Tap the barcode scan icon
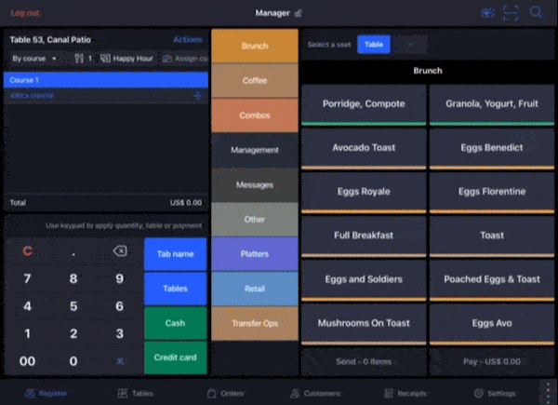The height and width of the screenshot is (405, 558). tap(511, 12)
